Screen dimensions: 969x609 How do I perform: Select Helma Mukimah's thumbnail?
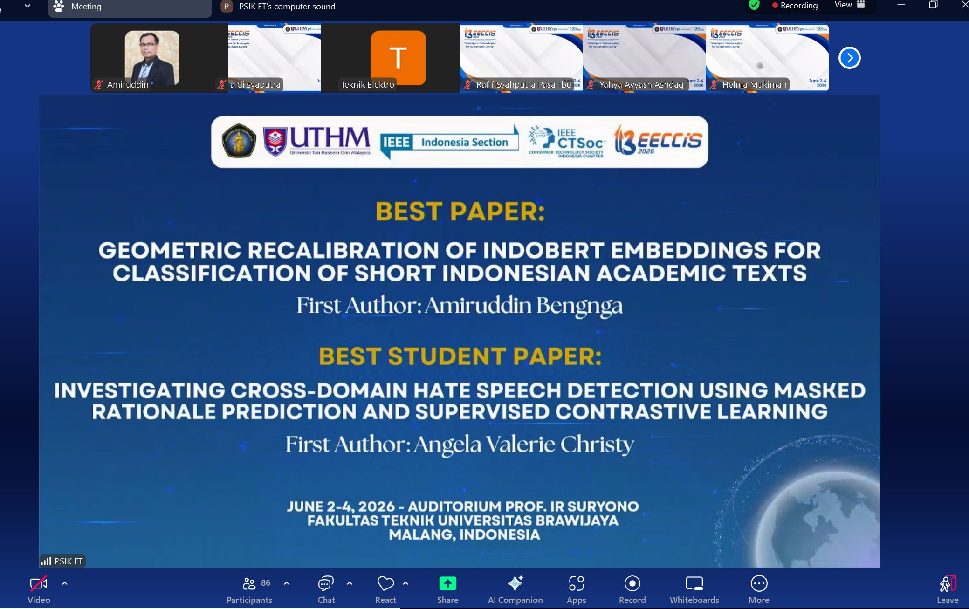coord(767,58)
